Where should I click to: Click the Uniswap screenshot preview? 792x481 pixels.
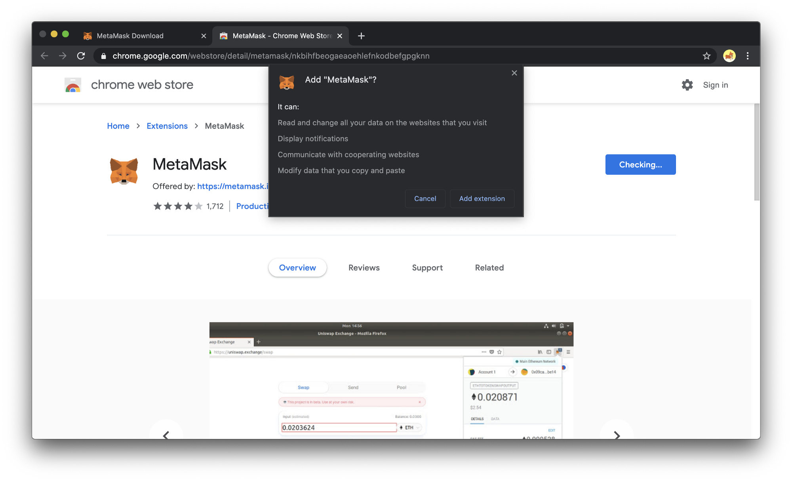click(391, 380)
